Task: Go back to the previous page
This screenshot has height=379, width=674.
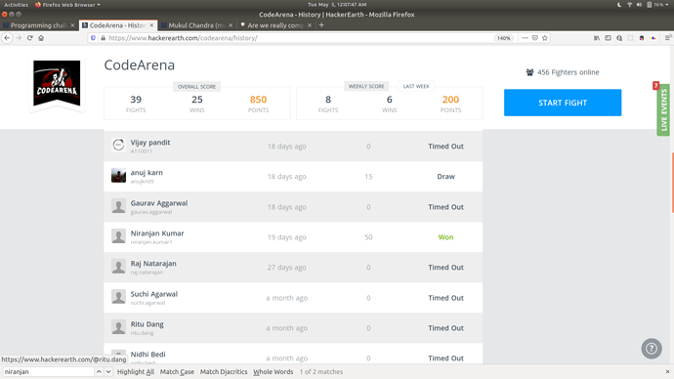Action: coord(7,38)
